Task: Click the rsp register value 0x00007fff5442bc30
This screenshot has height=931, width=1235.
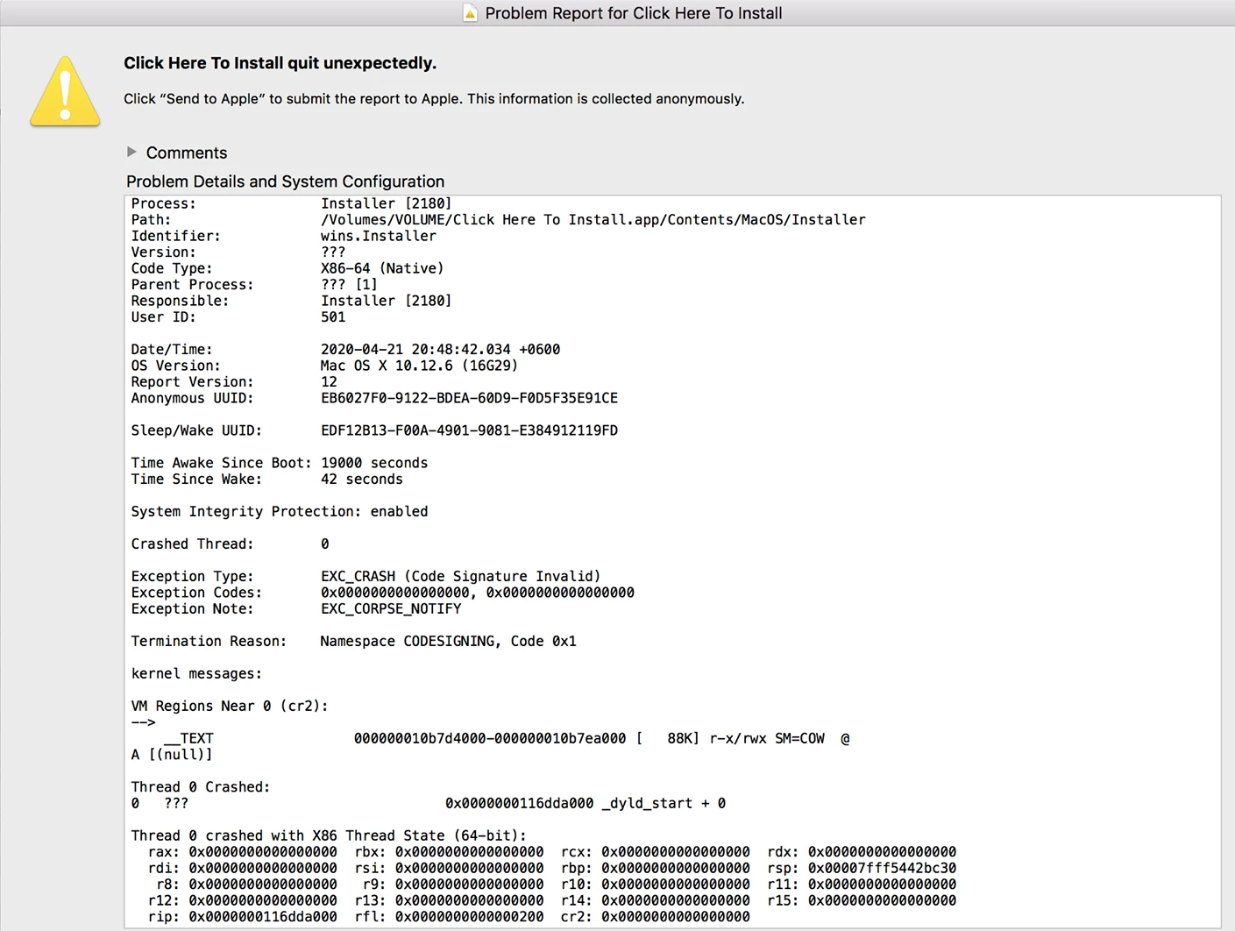Action: [882, 869]
